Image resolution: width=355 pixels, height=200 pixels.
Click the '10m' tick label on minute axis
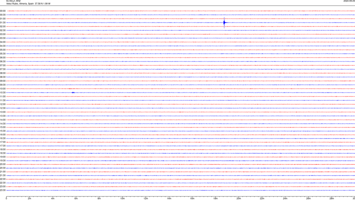tap(122, 199)
